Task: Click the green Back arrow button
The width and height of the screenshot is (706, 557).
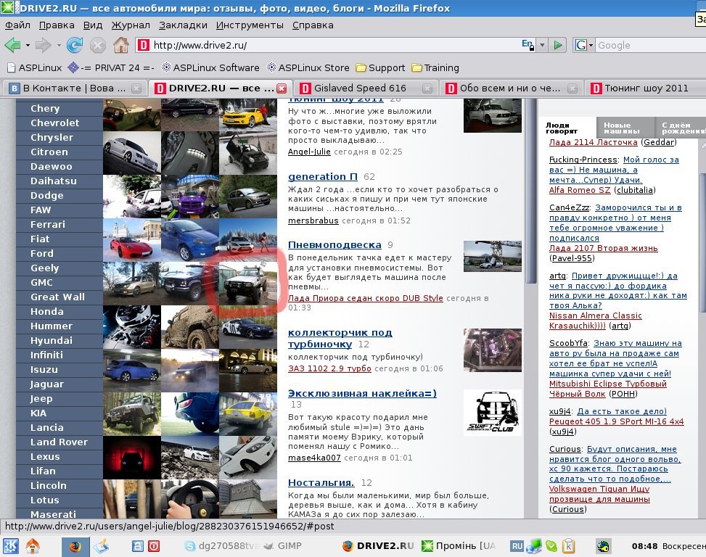Action: 12,45
